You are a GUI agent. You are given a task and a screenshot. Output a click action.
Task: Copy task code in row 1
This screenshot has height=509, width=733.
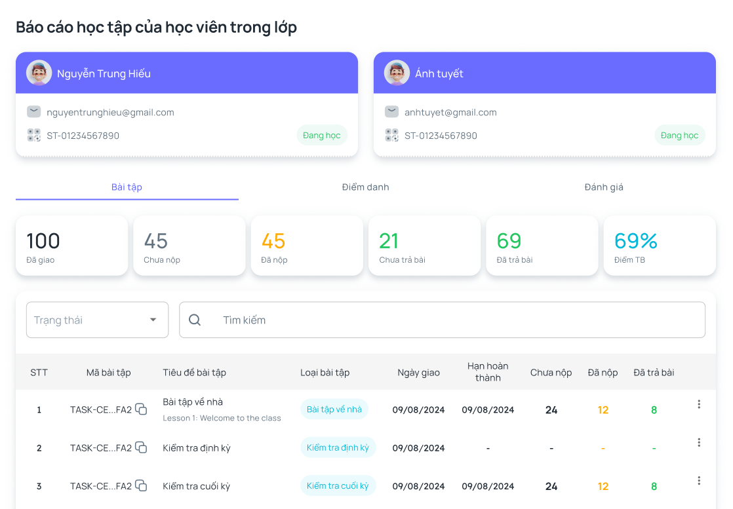141,409
